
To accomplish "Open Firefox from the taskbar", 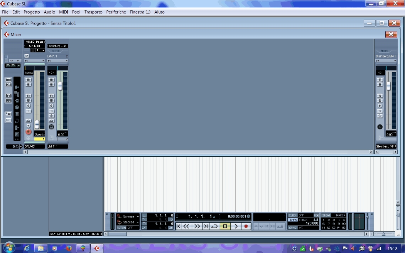I will click(69, 248).
